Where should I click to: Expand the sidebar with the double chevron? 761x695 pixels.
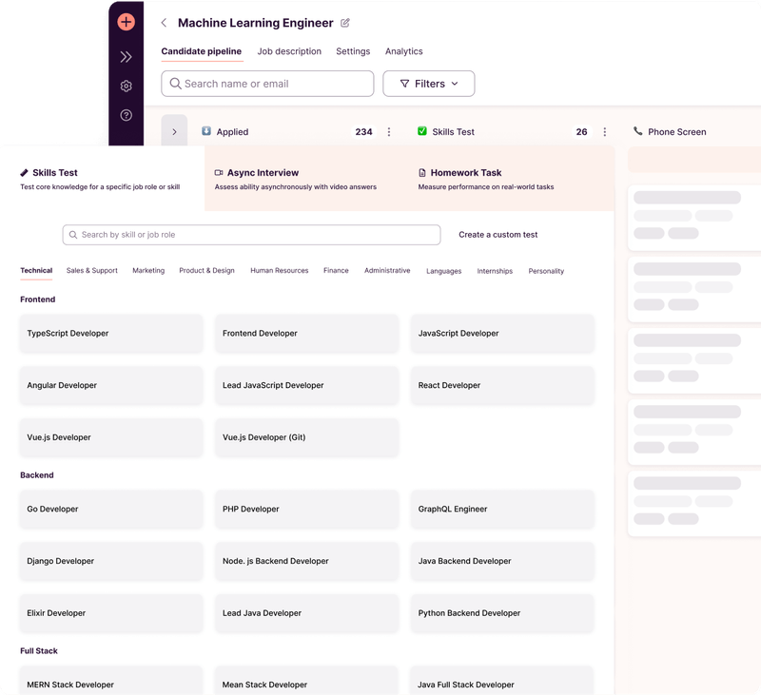[x=125, y=55]
